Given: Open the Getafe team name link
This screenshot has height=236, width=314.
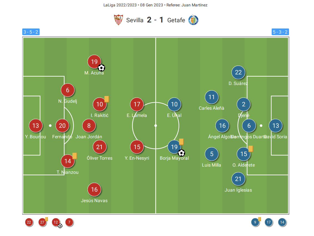Looking at the screenshot, I should coord(176,20).
